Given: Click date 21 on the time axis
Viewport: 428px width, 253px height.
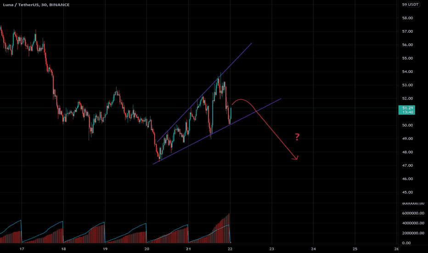Looking at the screenshot, I should point(188,249).
